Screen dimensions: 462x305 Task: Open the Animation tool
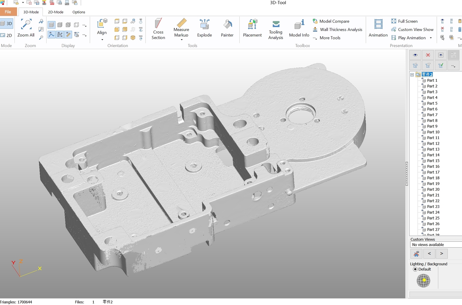click(x=378, y=28)
